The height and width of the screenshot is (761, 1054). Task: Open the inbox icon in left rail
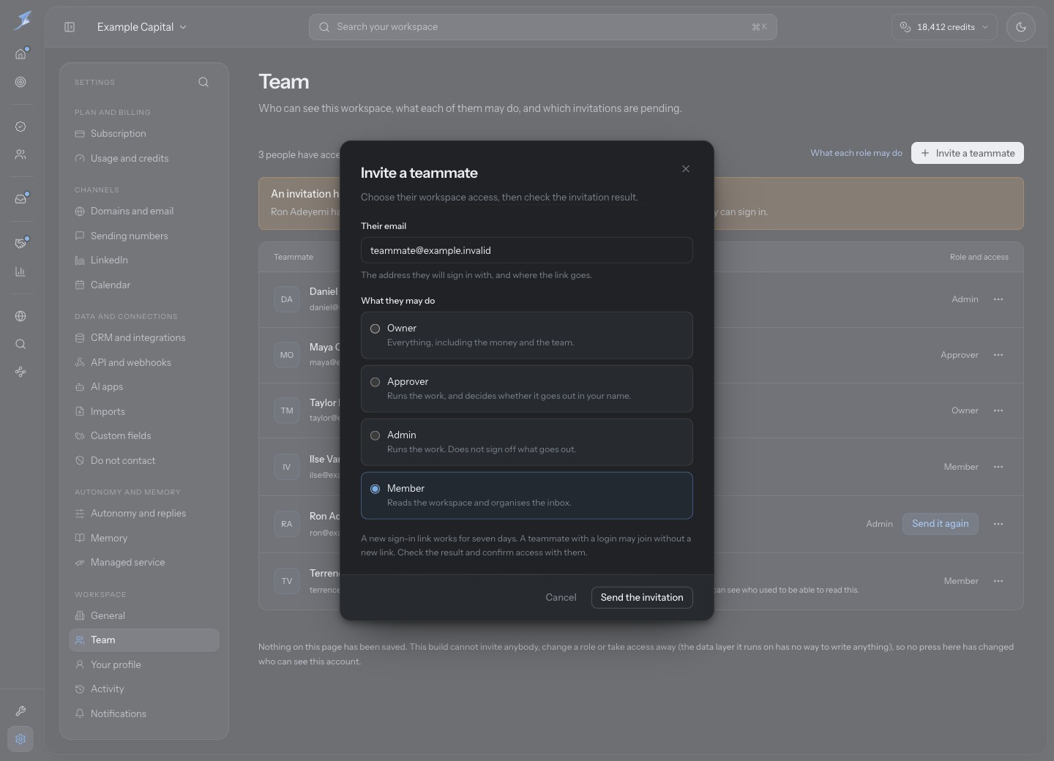tap(20, 198)
